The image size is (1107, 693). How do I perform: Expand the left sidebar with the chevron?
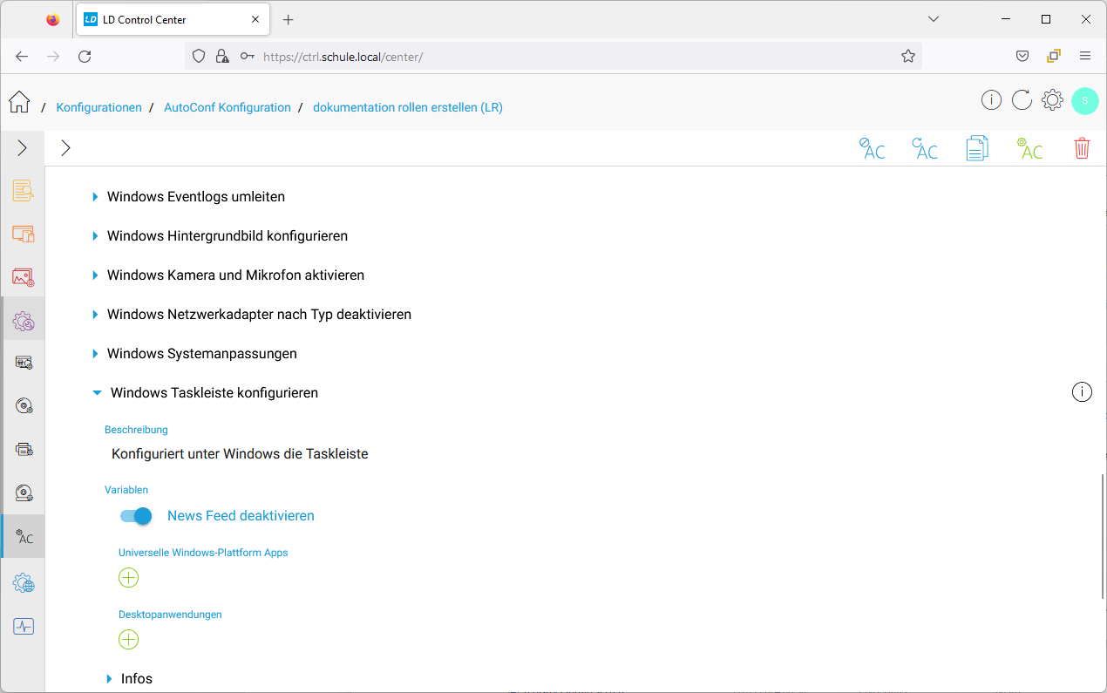tap(23, 148)
